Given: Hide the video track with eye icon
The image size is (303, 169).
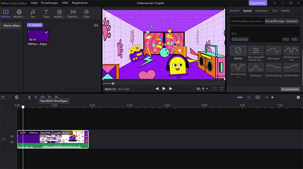Looking at the screenshot, I should pos(12,137).
